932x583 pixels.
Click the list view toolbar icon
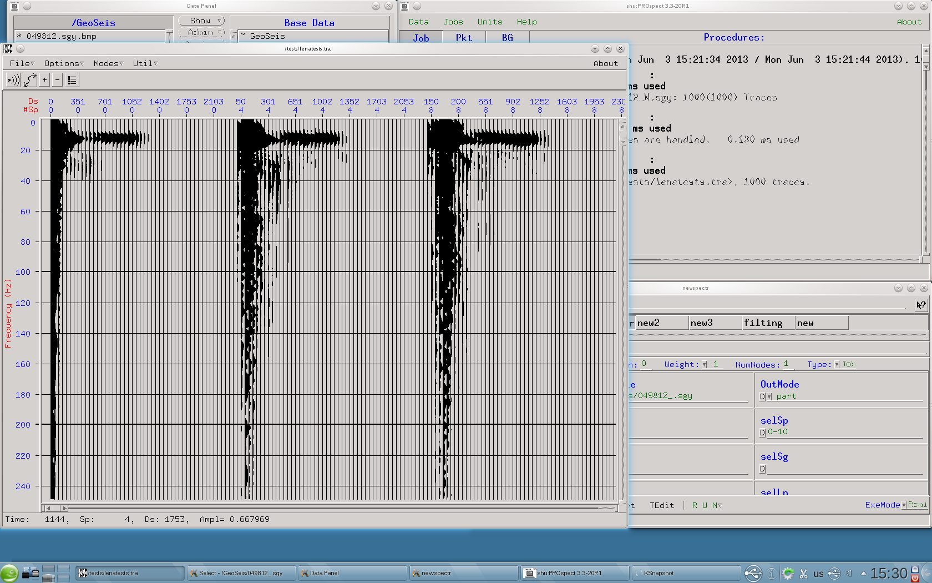(x=72, y=81)
